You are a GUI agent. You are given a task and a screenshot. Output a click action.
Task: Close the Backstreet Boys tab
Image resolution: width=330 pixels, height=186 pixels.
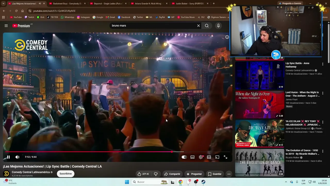tap(85, 4)
